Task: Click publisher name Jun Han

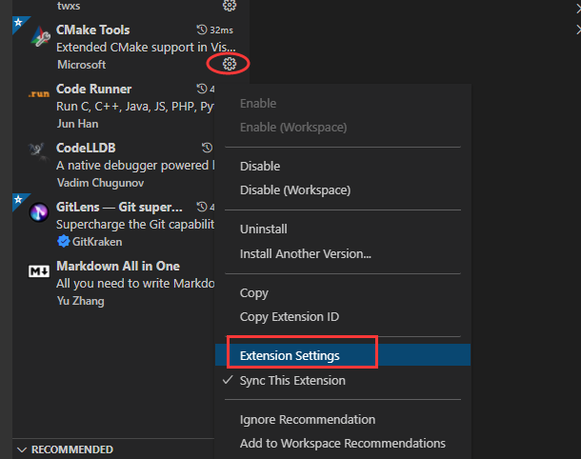Action: pos(77,124)
